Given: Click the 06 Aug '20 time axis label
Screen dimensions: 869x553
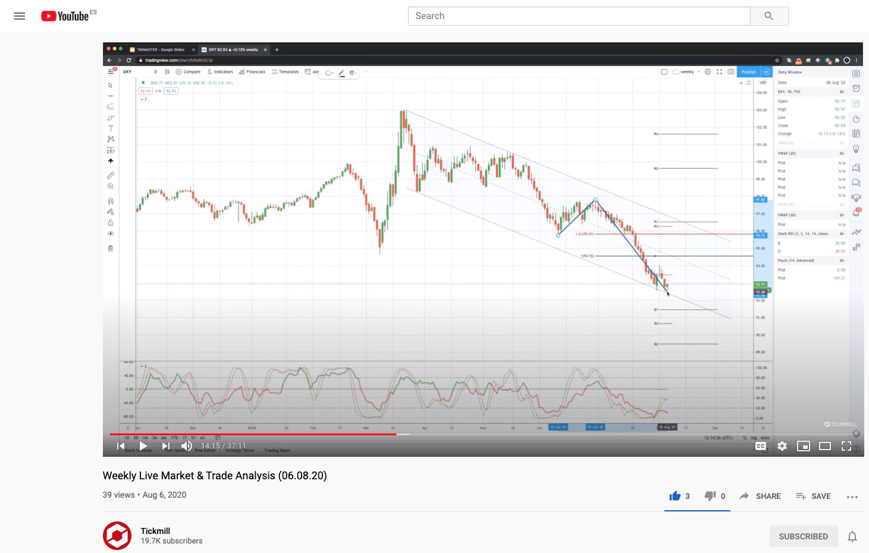Looking at the screenshot, I should coord(667,428).
